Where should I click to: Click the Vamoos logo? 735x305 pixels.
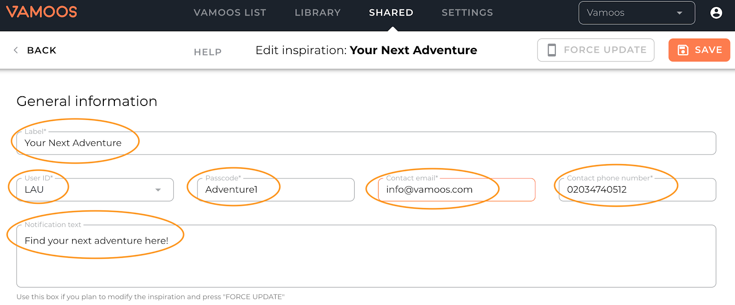pos(41,12)
